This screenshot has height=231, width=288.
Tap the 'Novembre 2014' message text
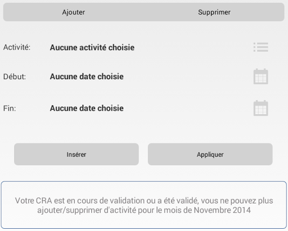pos(222,210)
